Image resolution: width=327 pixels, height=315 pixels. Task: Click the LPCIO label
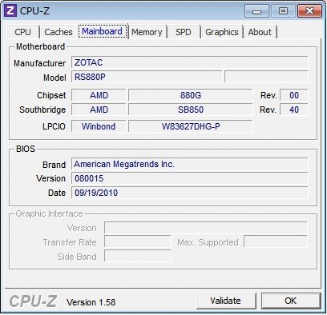pyautogui.click(x=54, y=126)
